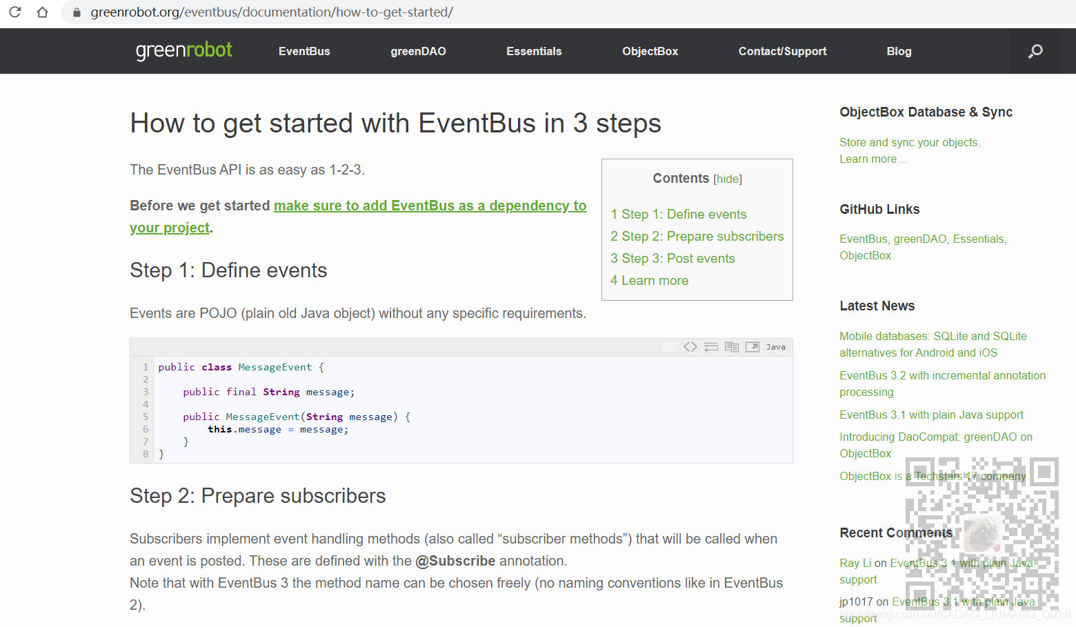The height and width of the screenshot is (627, 1076).
Task: Click the Java language label on the snippet
Action: point(776,346)
